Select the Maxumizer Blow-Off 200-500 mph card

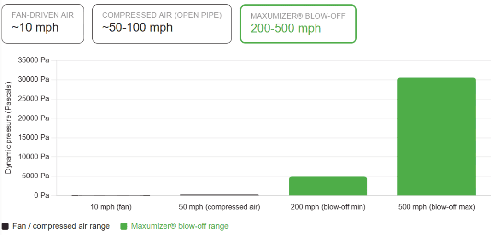click(298, 24)
